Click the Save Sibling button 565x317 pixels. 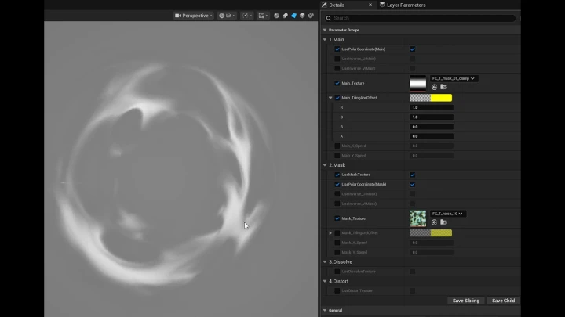(x=466, y=301)
